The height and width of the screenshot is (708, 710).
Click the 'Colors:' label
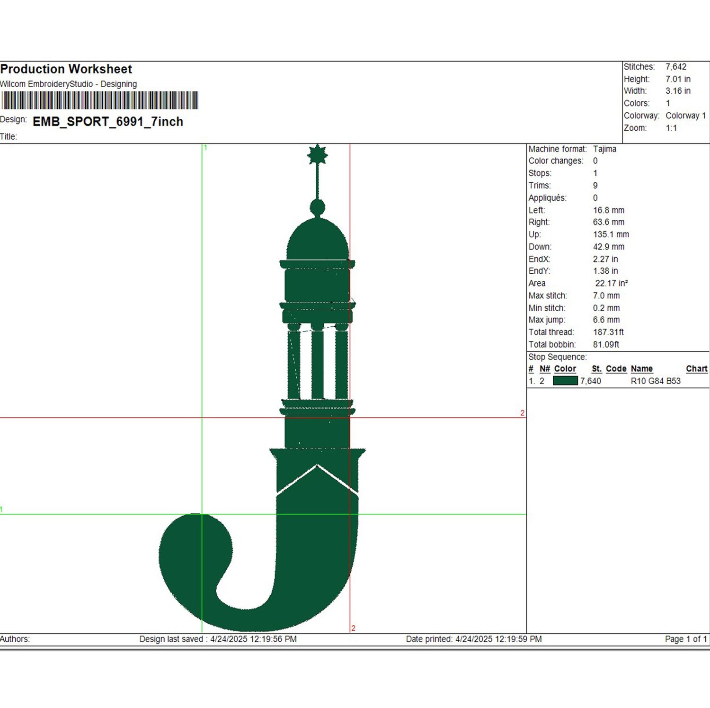point(637,103)
